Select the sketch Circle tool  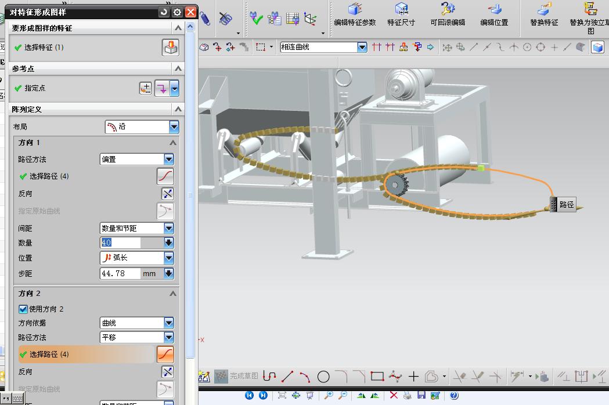tap(323, 376)
